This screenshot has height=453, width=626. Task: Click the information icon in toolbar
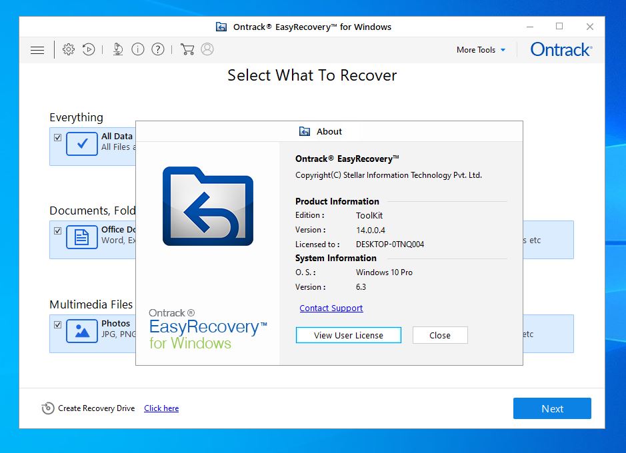[138, 49]
